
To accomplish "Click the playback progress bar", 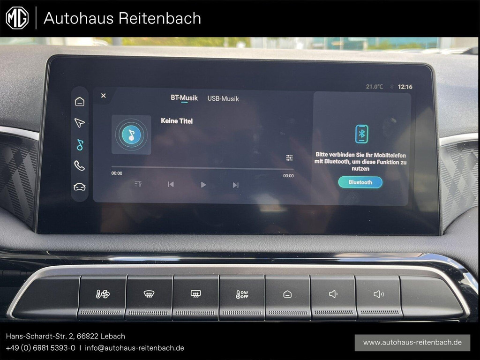I will tap(202, 169).
